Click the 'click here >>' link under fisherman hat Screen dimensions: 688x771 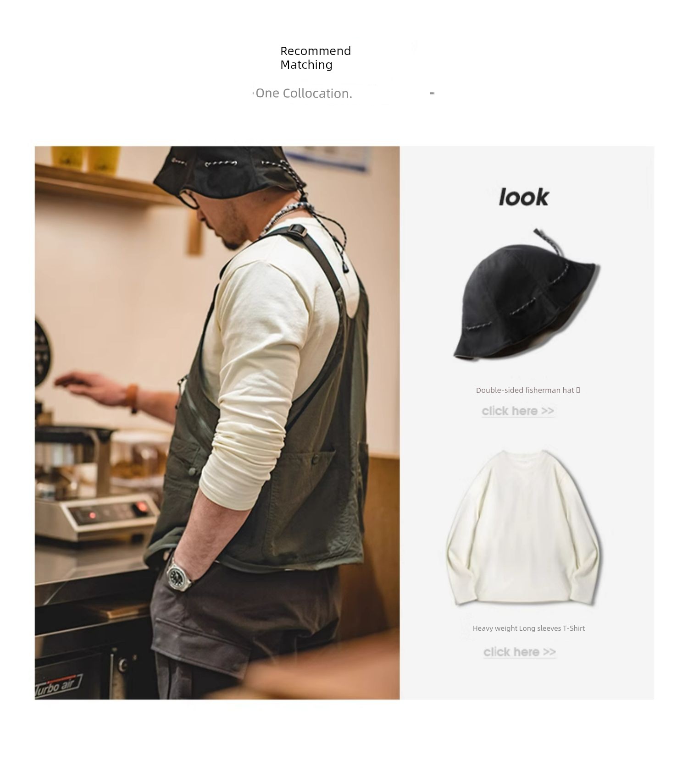pos(518,411)
